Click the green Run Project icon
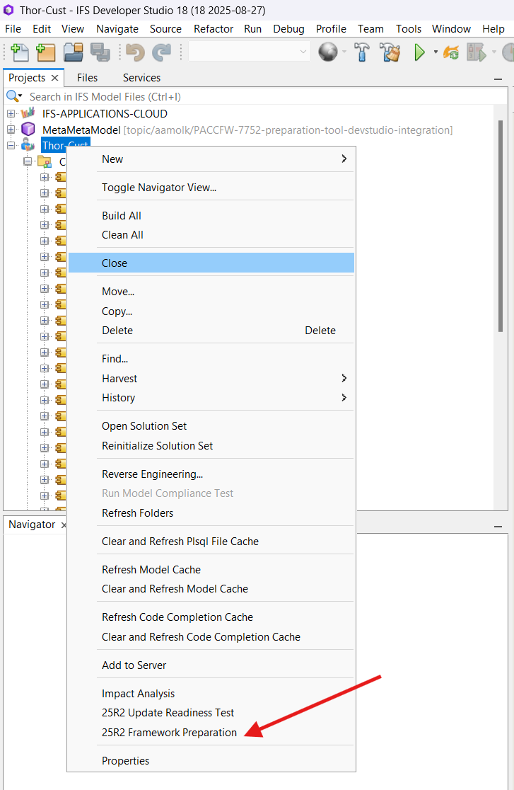Viewport: 514px width, 790px height. click(420, 52)
